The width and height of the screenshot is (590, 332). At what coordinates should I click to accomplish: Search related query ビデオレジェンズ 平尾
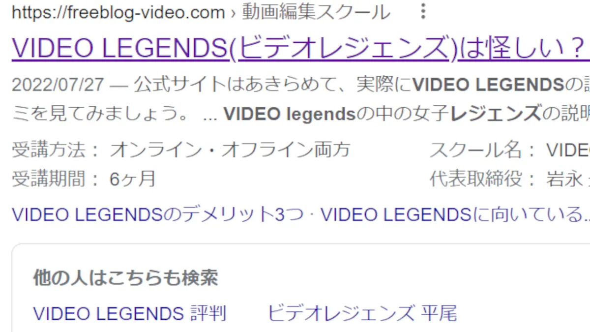362,313
